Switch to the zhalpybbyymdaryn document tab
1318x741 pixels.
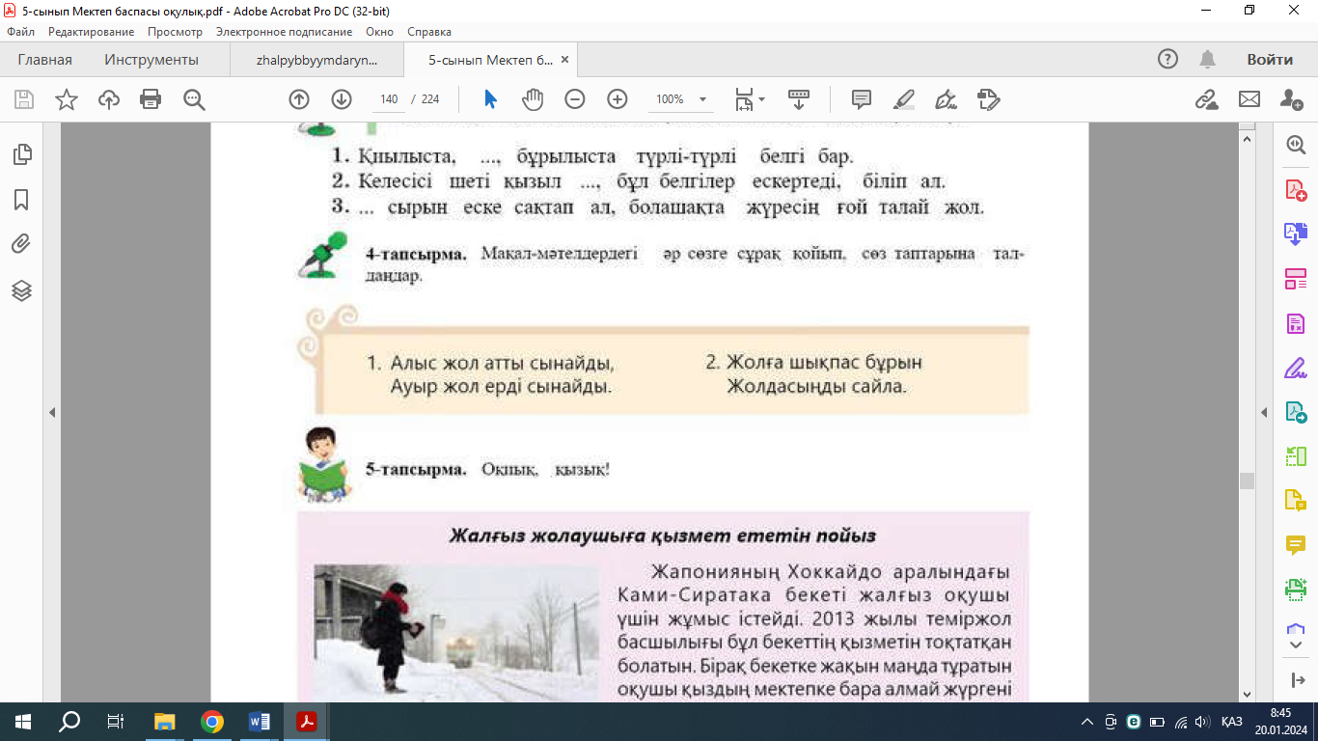coord(316,60)
